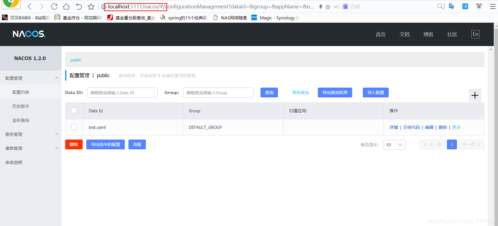Open the BiliBili bookmark
This screenshot has width=498, height=226.
point(26,18)
